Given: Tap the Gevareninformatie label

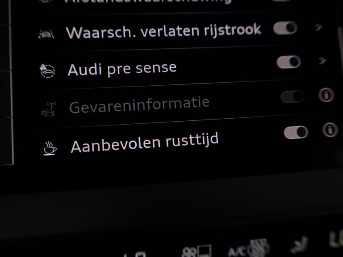Looking at the screenshot, I should (x=139, y=105).
